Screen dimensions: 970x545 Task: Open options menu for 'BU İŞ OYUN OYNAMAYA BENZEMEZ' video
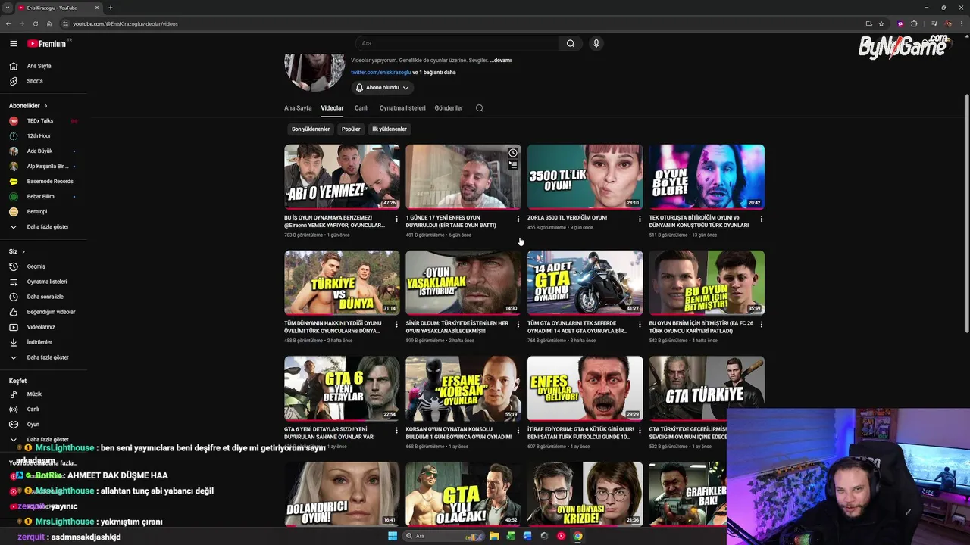click(396, 219)
